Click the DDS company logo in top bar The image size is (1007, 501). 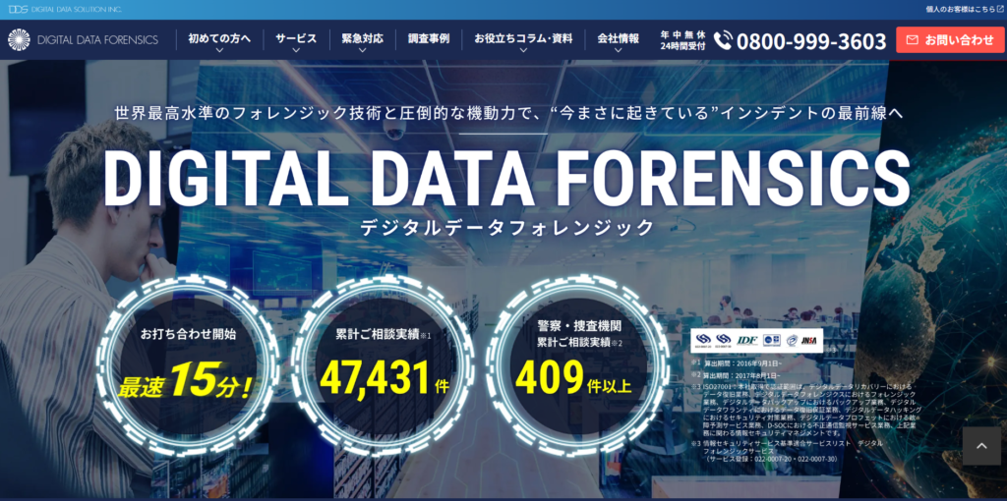pos(17,10)
